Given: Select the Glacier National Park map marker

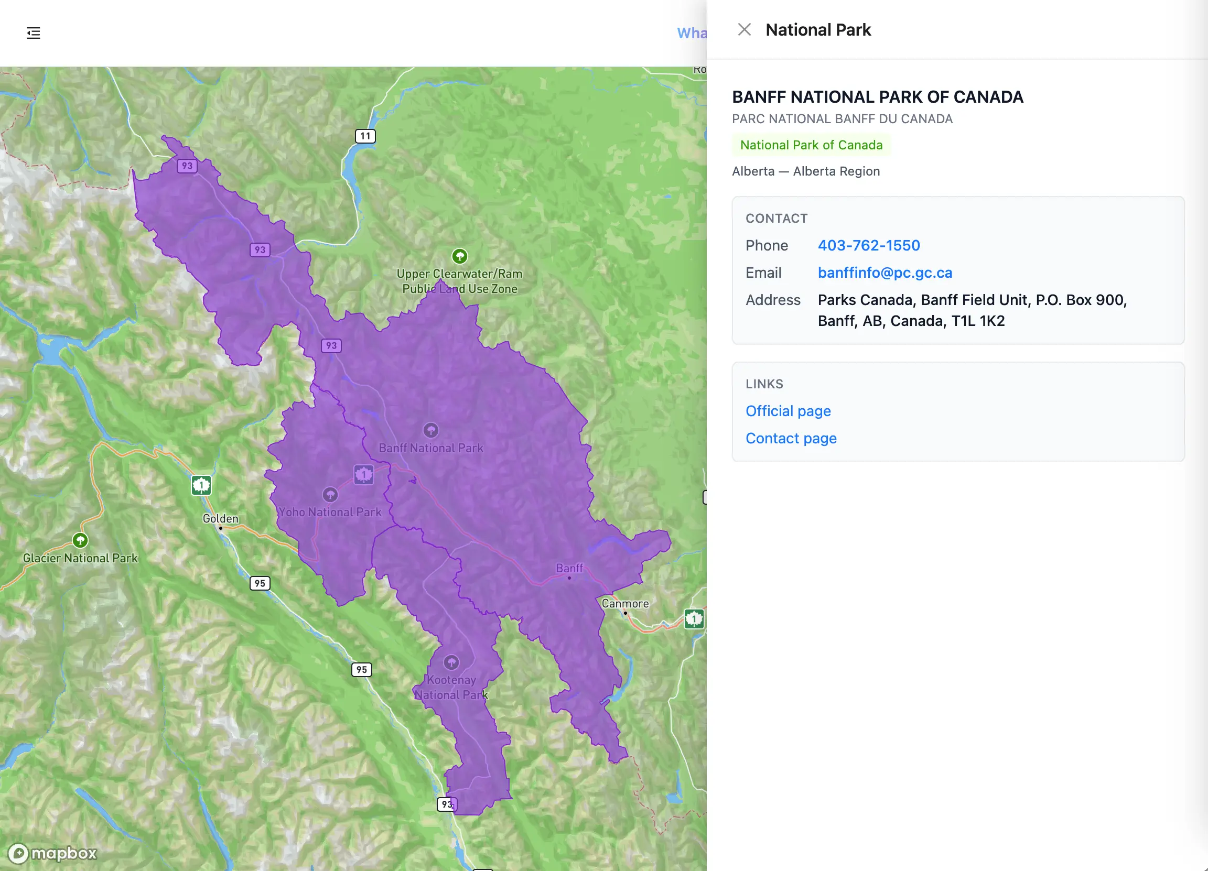Looking at the screenshot, I should (x=80, y=540).
